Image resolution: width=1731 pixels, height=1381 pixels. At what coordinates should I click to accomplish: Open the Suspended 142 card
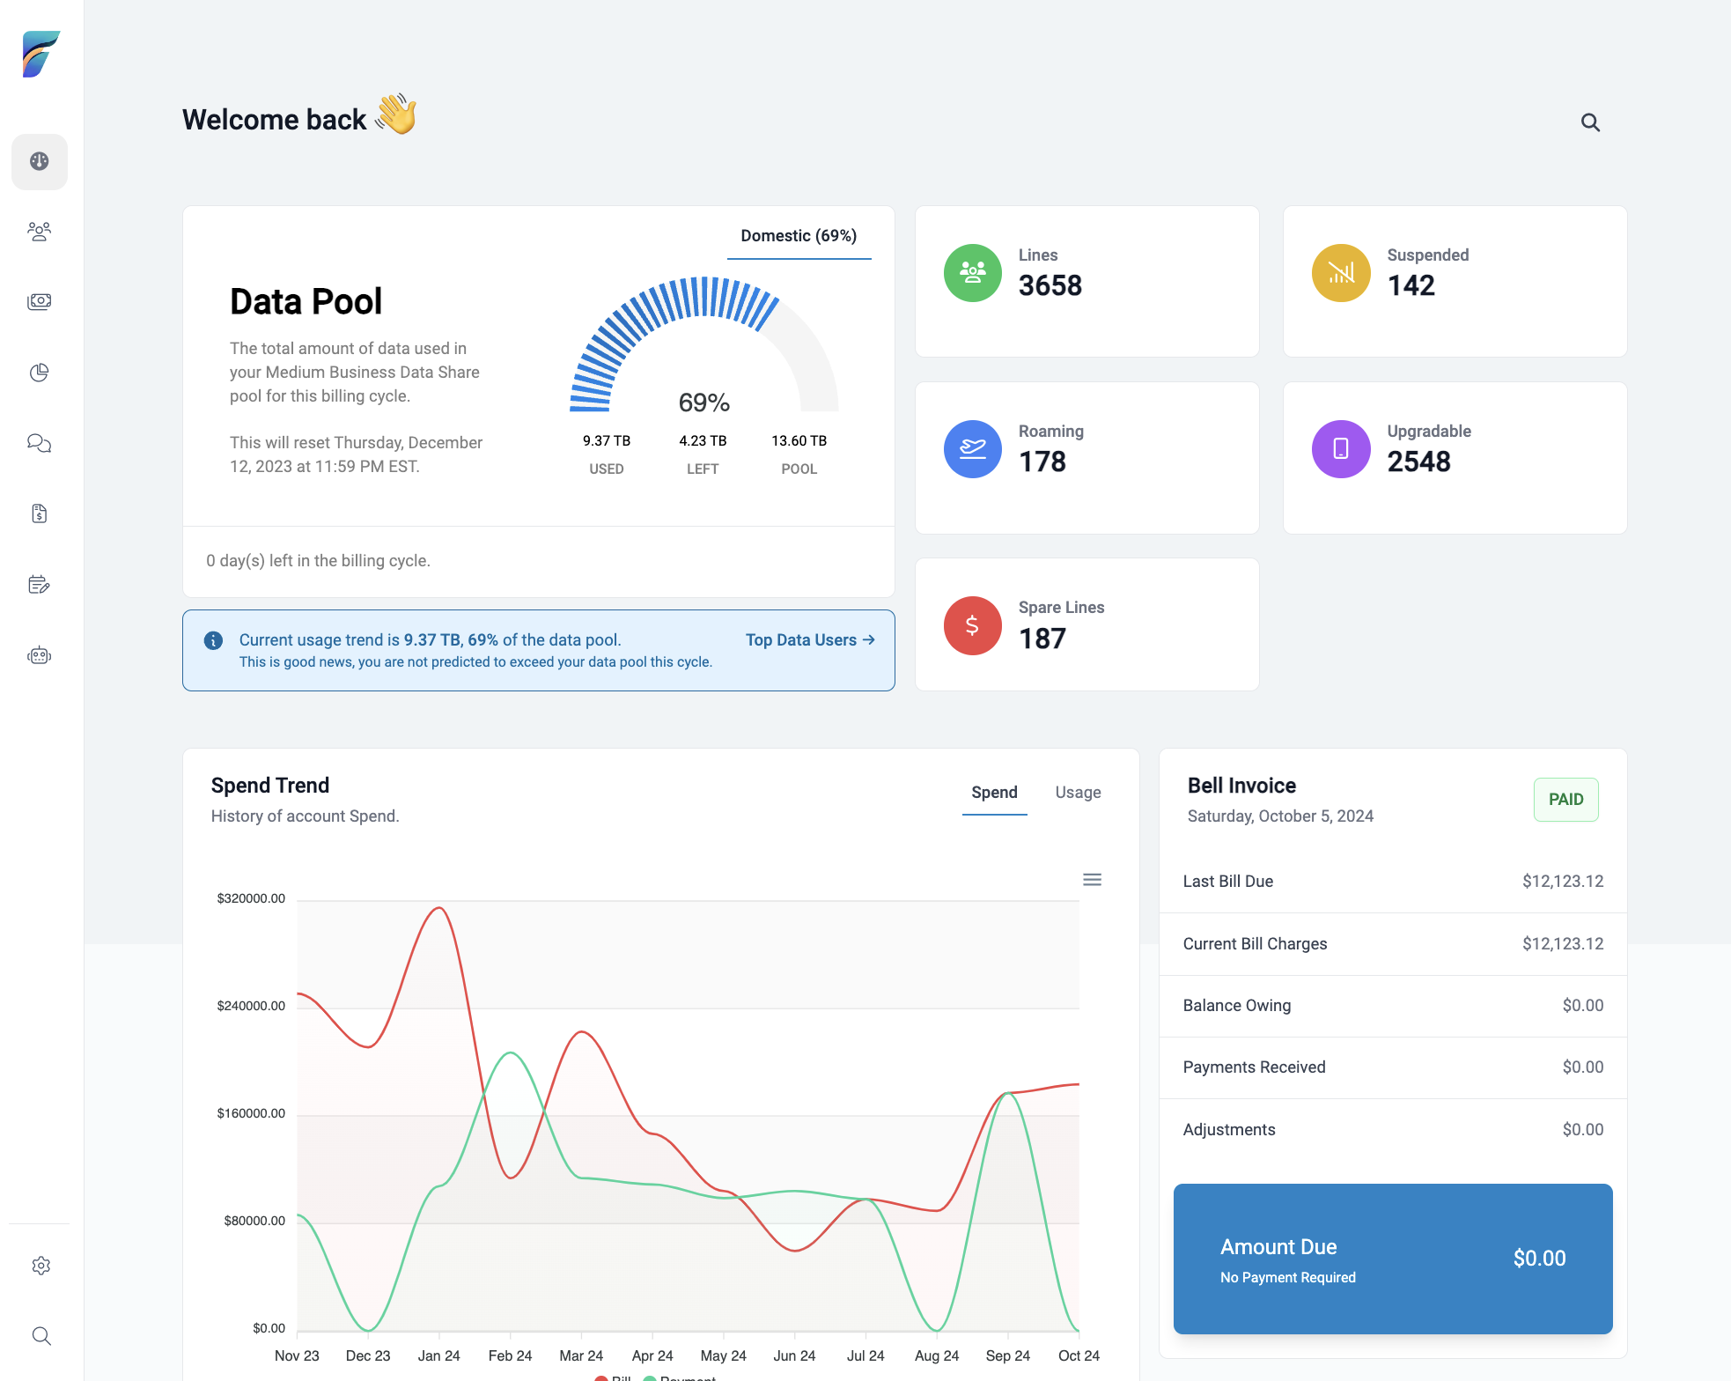(1455, 281)
